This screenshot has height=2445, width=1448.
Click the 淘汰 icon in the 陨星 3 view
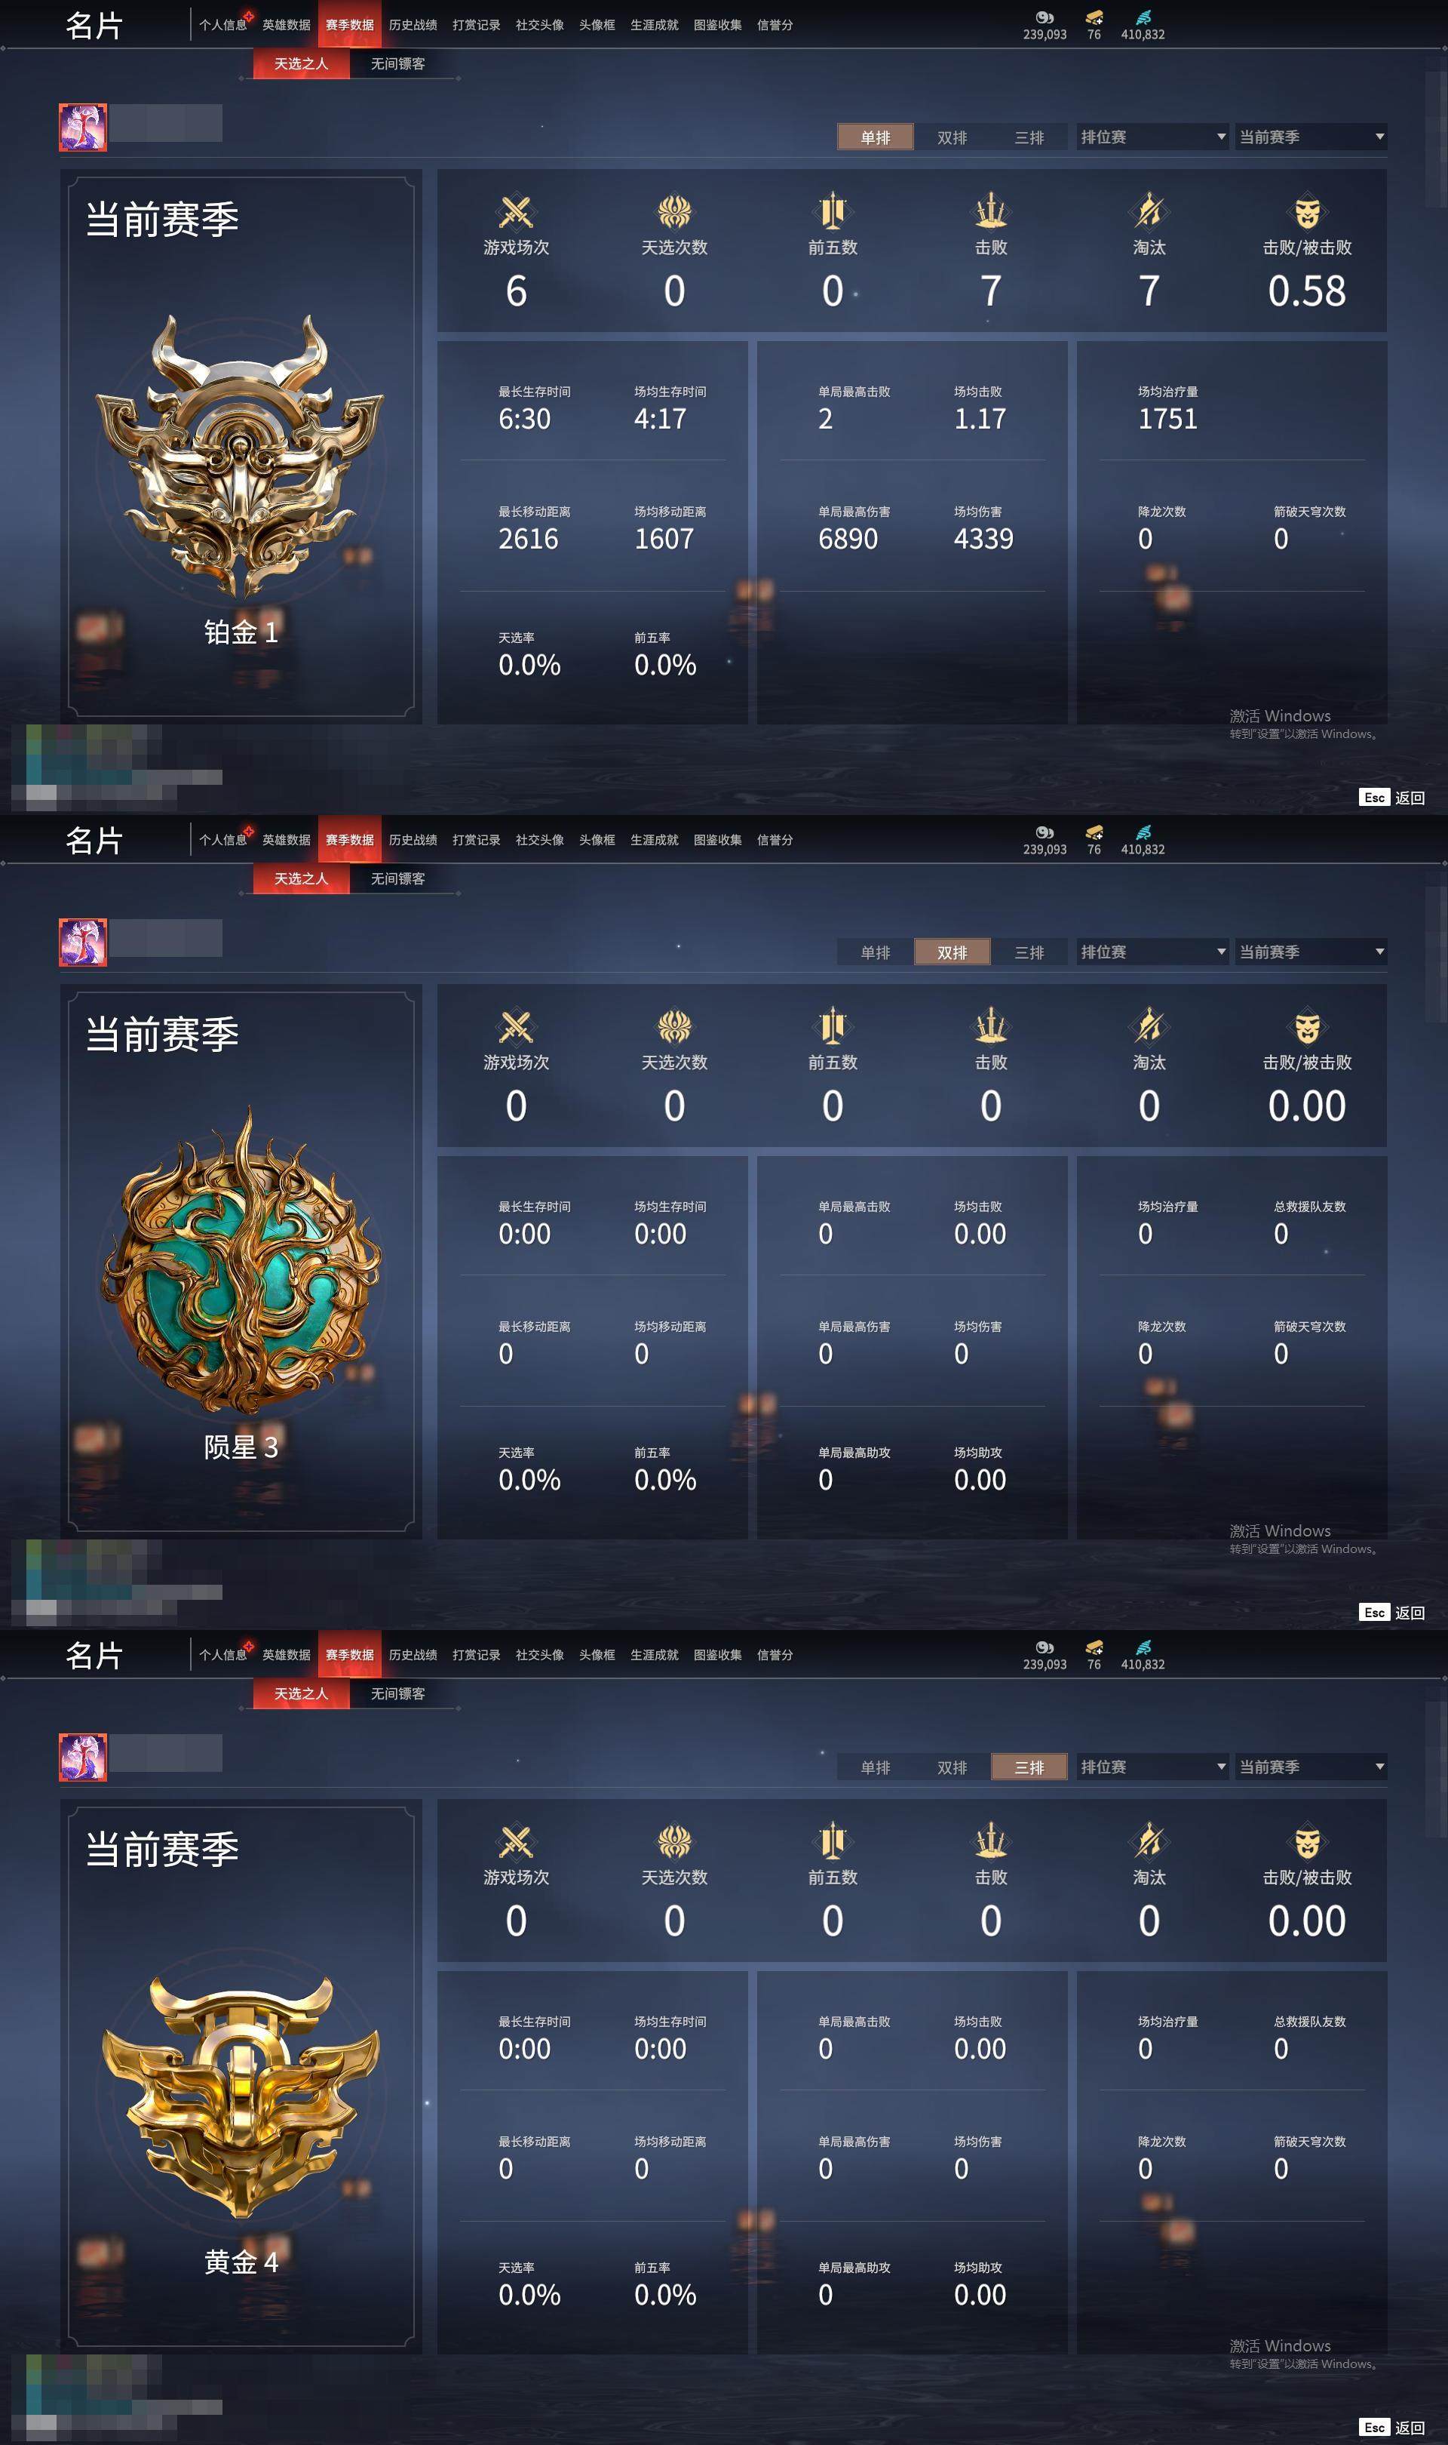[1149, 1027]
